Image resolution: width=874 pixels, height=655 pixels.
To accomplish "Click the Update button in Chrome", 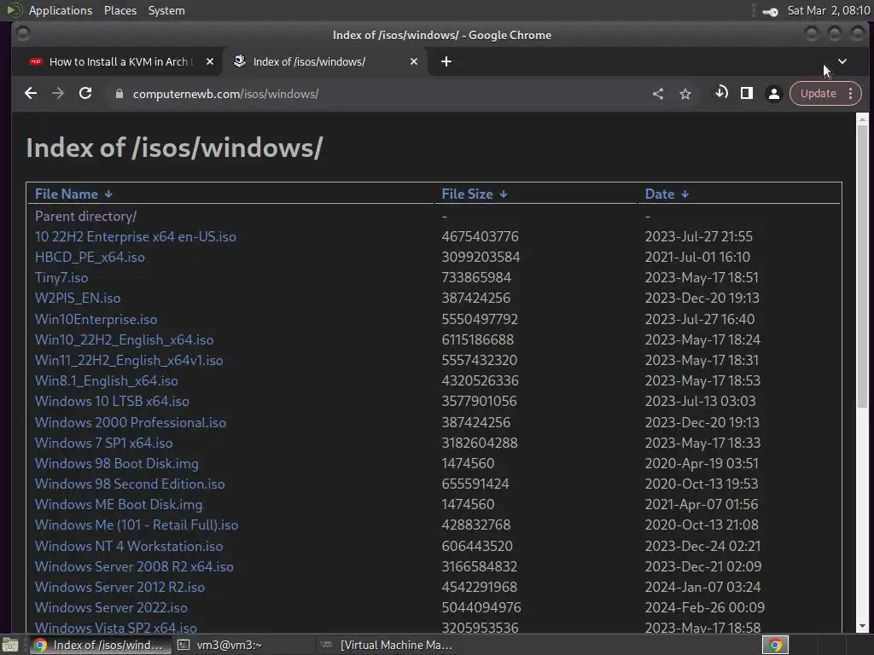I will (819, 94).
